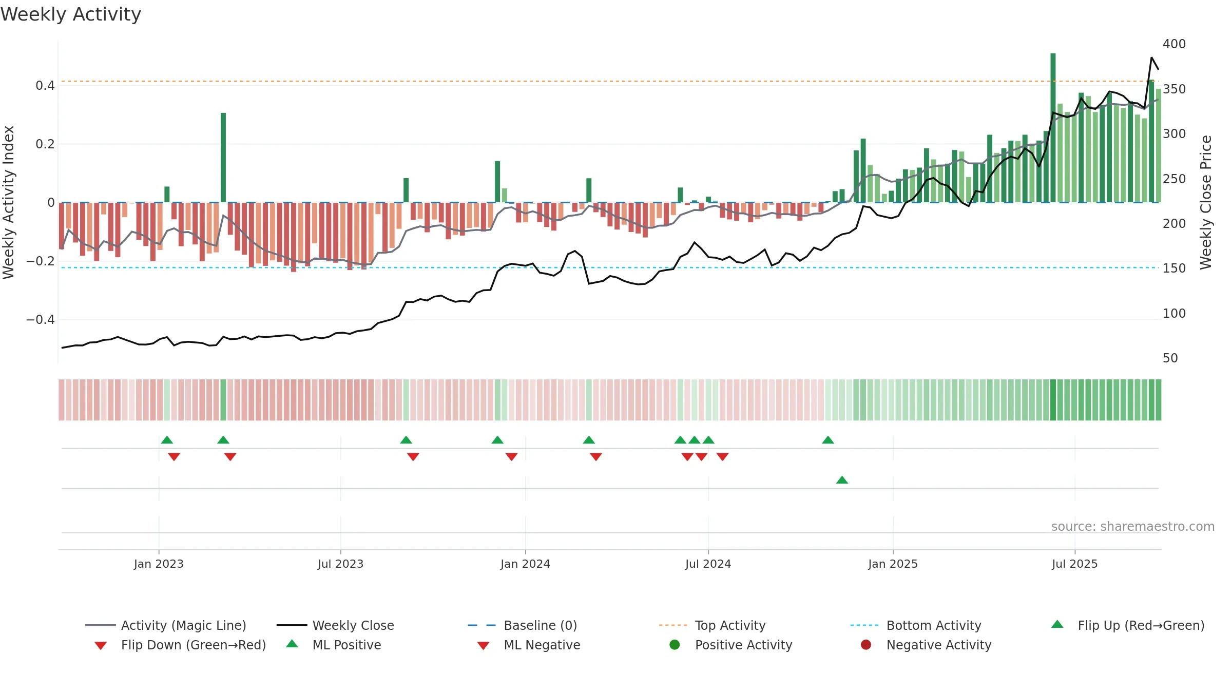Screen dimensions: 1232x693
Task: Toggle the Activity (Magic Line) legend entry
Action: click(x=166, y=625)
